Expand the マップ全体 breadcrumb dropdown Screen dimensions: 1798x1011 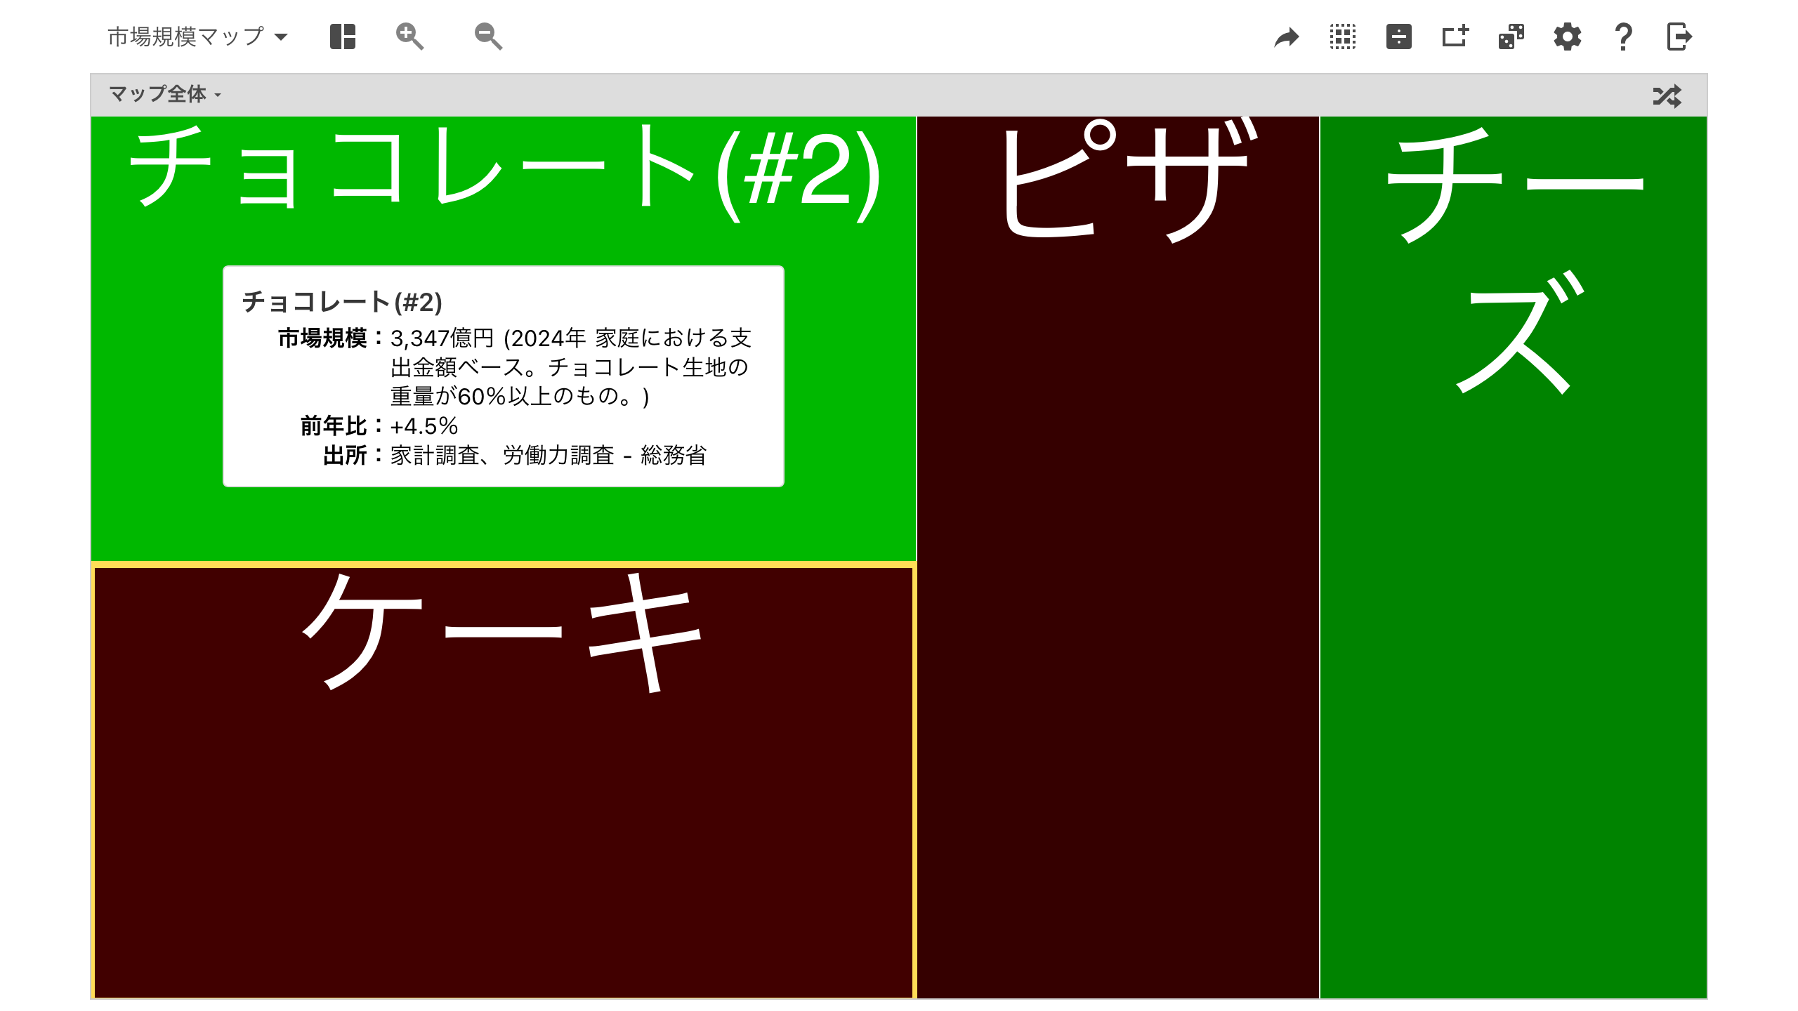pyautogui.click(x=165, y=94)
